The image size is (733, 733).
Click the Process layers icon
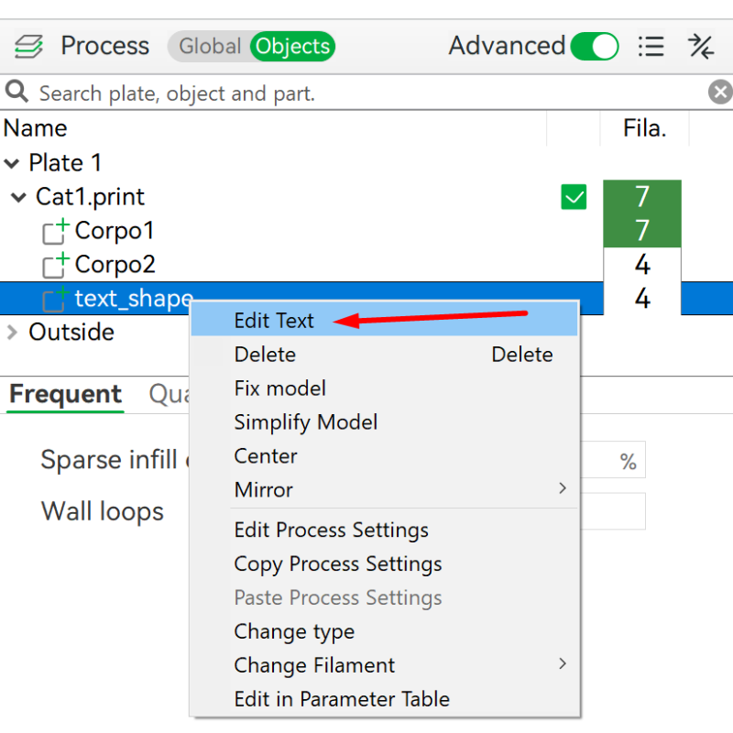pos(28,46)
